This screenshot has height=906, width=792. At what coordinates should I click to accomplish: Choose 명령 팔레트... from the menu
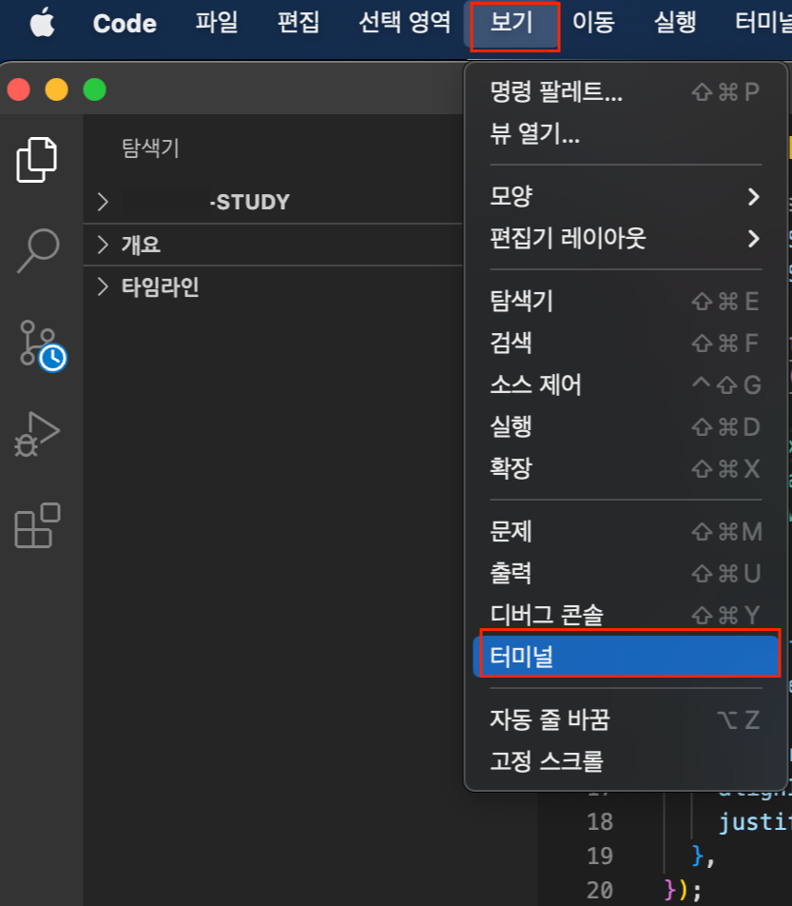(626, 92)
